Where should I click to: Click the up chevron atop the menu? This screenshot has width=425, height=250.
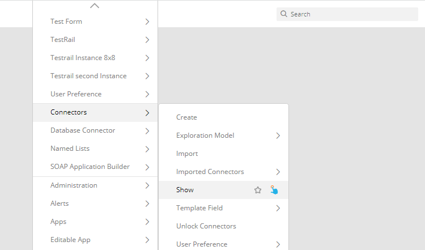(95, 6)
